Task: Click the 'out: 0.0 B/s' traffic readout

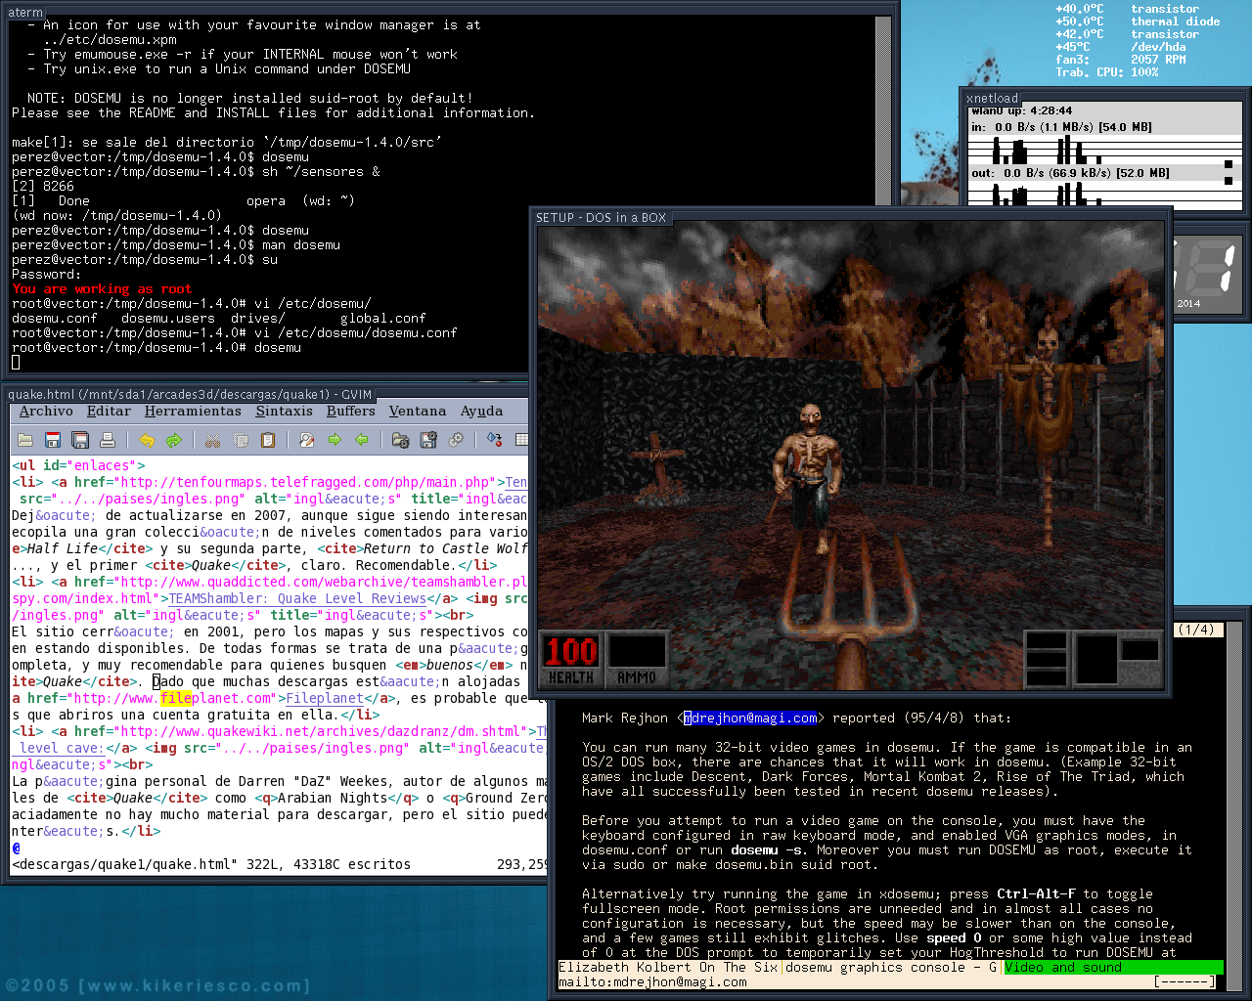Action: (1070, 173)
